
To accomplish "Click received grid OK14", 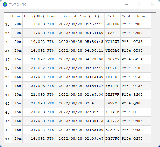I will (x=138, y=59).
